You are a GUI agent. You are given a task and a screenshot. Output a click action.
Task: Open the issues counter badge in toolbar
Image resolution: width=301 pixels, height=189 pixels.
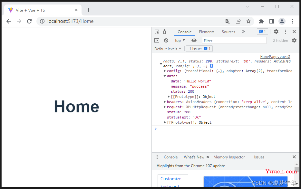coord(262,32)
